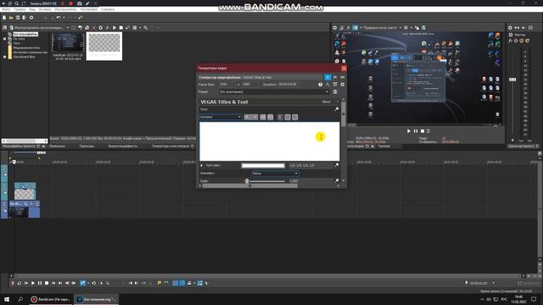The height and width of the screenshot is (305, 543).
Task: Open the Инструменты menu
Action: click(x=65, y=9)
